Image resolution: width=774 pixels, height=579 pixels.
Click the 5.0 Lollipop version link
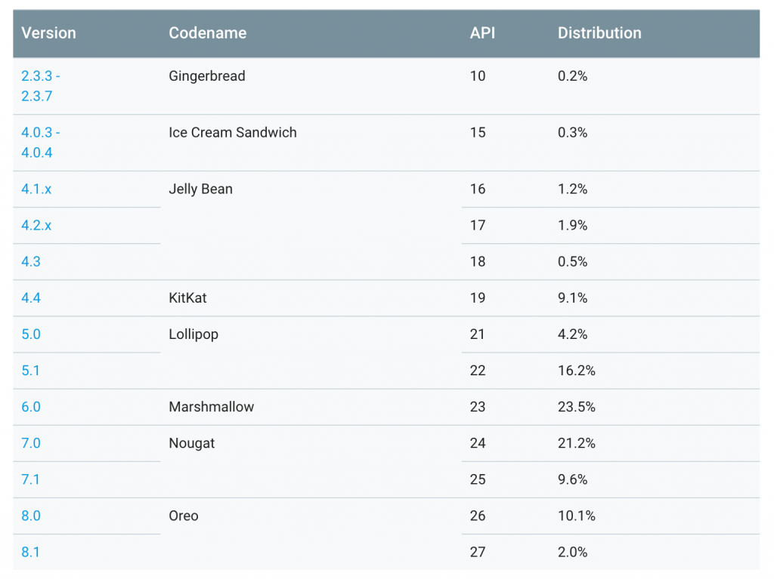click(x=31, y=334)
